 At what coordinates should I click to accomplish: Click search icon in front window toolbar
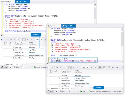point(113,67)
